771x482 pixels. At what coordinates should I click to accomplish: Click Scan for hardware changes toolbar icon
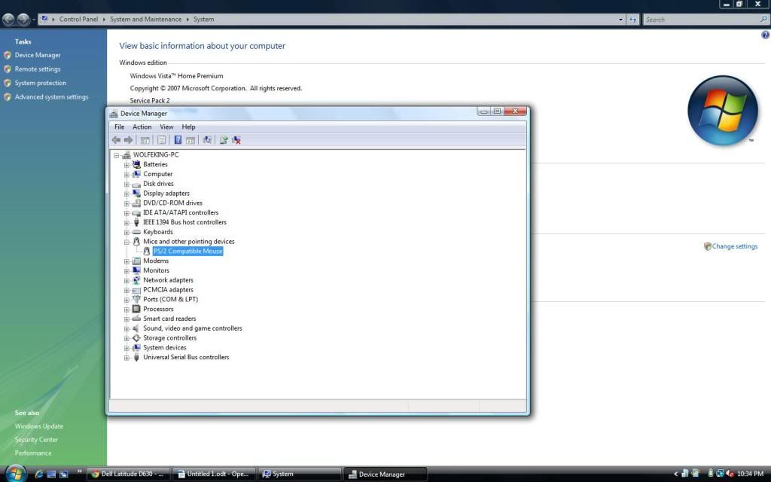click(x=207, y=140)
